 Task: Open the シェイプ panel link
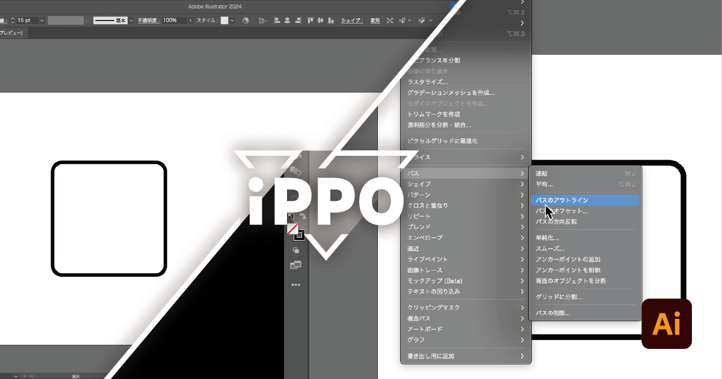[352, 20]
